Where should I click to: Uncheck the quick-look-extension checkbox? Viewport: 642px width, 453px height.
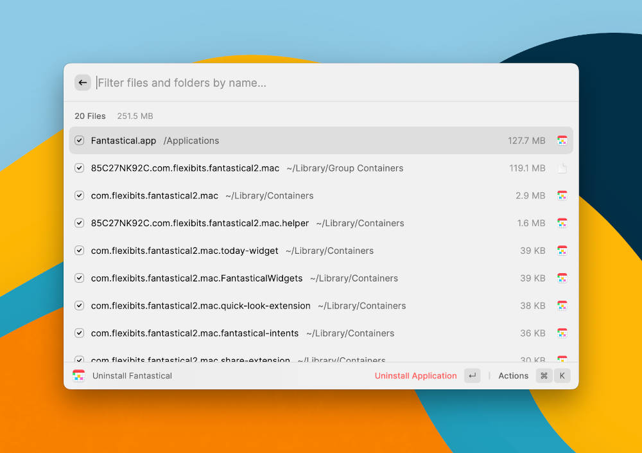click(80, 305)
